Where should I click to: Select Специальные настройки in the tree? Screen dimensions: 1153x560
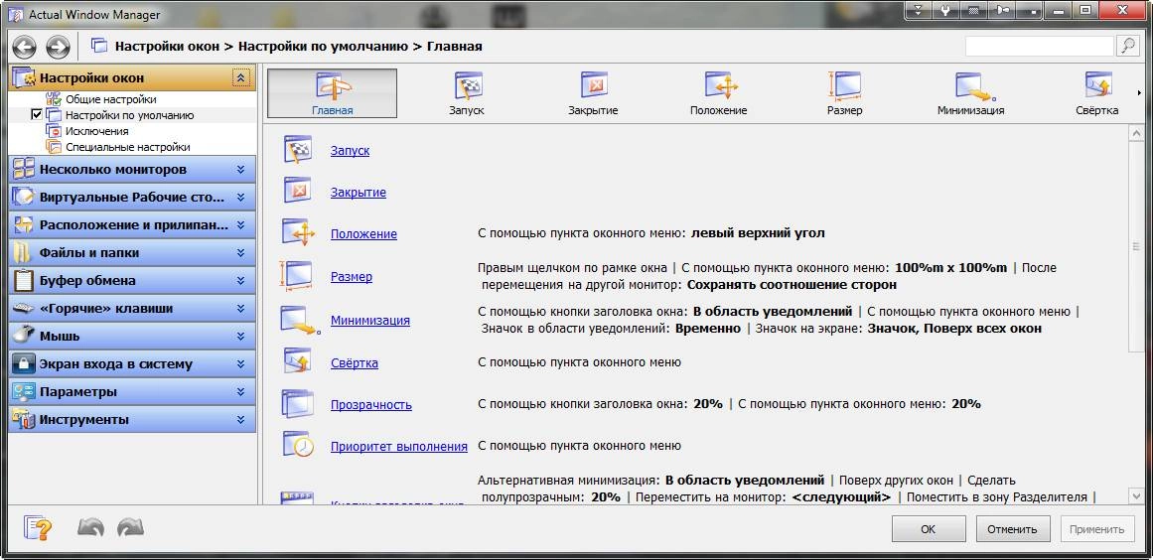[x=127, y=147]
